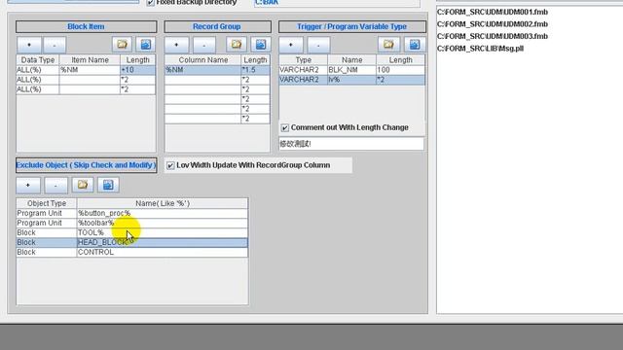Click the C:\BAK backup directory field
Viewport: 623px width, 350px height.
click(x=337, y=2)
